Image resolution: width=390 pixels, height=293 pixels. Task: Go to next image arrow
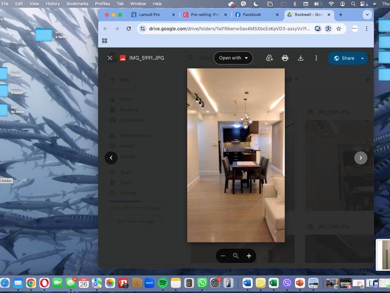click(x=361, y=157)
